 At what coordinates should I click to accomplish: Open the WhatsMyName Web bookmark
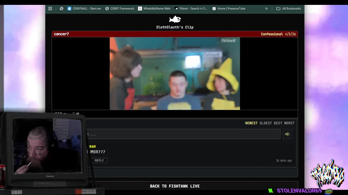tap(154, 8)
